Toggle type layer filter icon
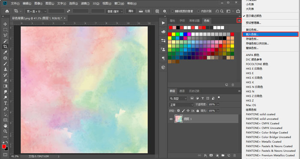 [203, 98]
